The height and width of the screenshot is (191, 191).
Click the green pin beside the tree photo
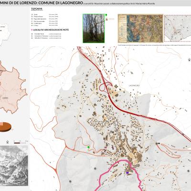tap(106, 15)
